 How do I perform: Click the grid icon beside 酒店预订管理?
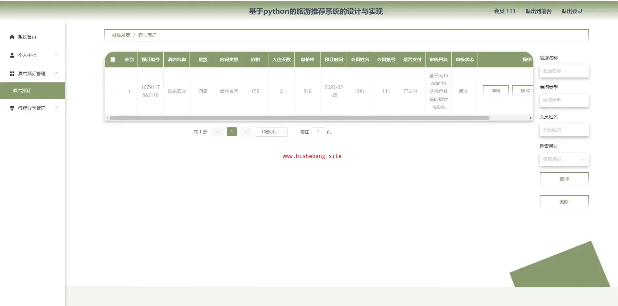coord(12,74)
